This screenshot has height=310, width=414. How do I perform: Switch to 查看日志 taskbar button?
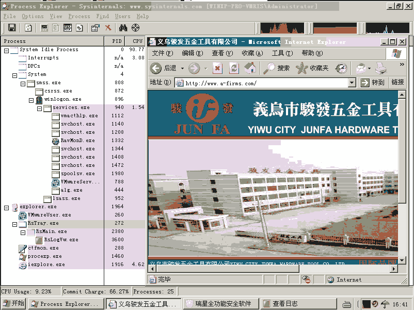tap(298, 304)
